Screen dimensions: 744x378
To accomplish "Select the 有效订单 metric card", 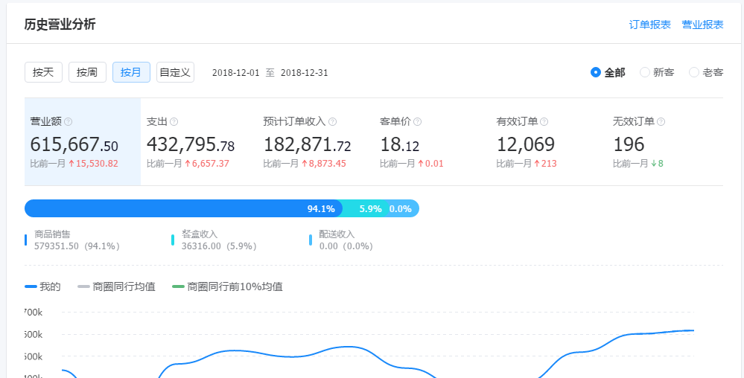I will 549,142.
